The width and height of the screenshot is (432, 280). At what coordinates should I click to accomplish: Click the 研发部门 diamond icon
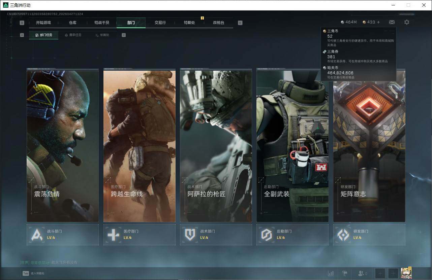pyautogui.click(x=343, y=235)
